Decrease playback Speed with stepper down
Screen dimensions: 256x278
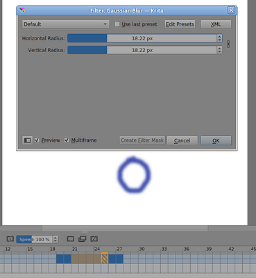tap(56, 241)
